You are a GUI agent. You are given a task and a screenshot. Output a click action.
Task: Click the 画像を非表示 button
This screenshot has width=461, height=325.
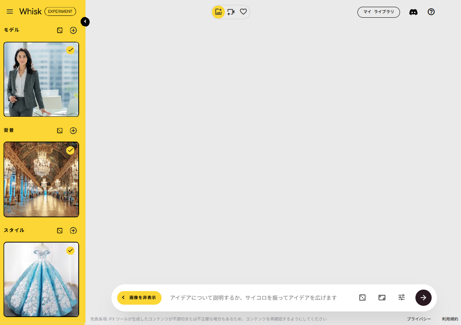point(139,298)
